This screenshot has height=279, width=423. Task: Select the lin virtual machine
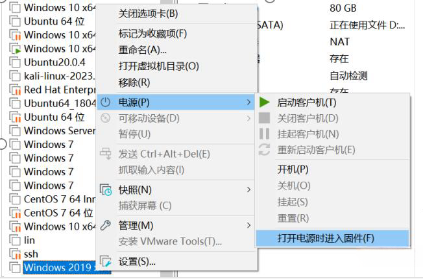[29, 241]
